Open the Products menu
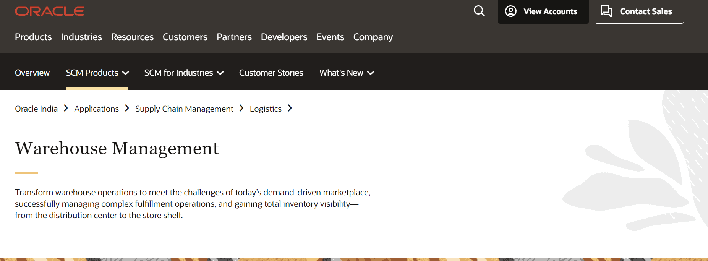708x261 pixels. coord(33,37)
